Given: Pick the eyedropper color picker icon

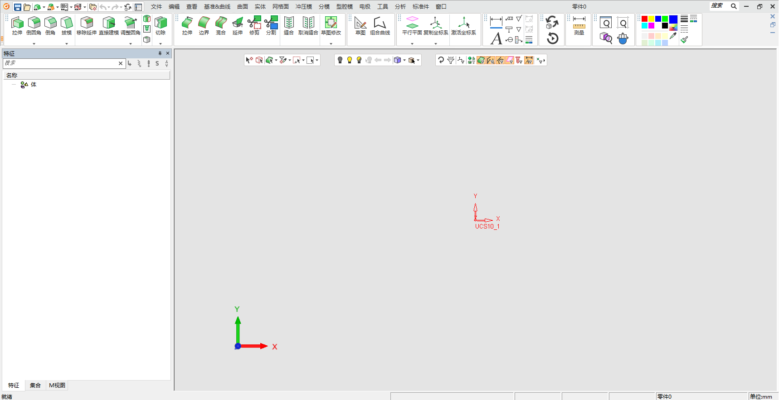Looking at the screenshot, I should [673, 35].
